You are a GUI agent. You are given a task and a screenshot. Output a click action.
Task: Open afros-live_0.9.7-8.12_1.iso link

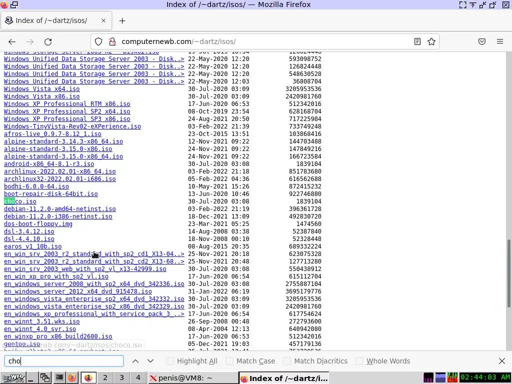coord(52,134)
